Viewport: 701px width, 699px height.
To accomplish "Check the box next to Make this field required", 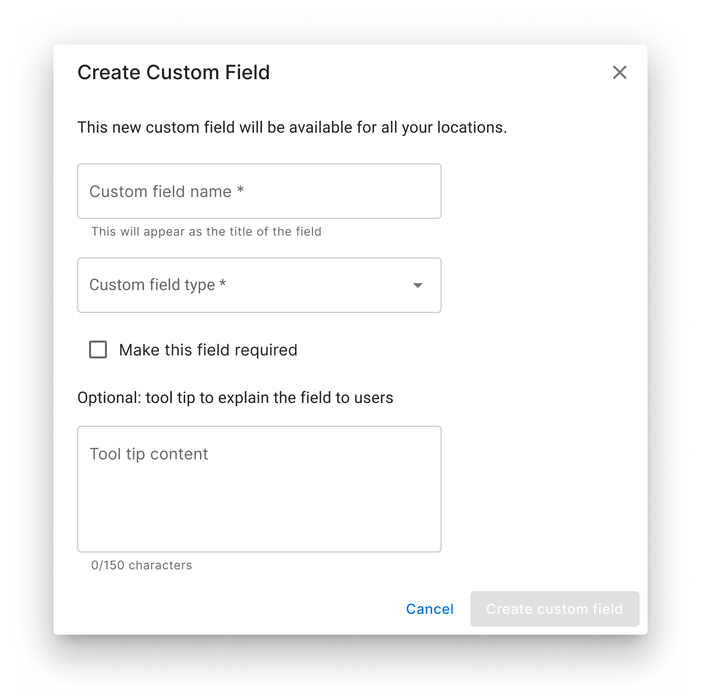I will pyautogui.click(x=98, y=349).
